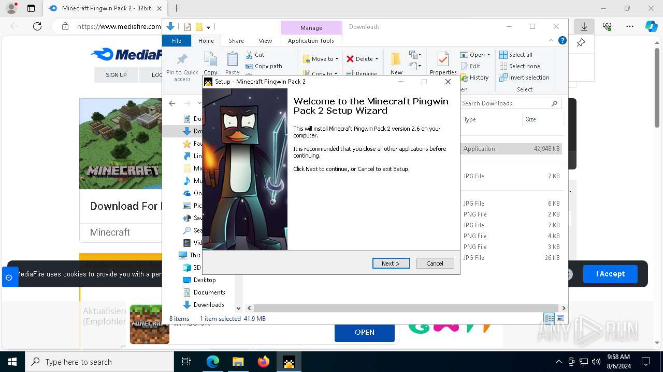The width and height of the screenshot is (663, 372).
Task: Click the Properties checkmark icon in the Explorer title bar
Action: coord(188,27)
